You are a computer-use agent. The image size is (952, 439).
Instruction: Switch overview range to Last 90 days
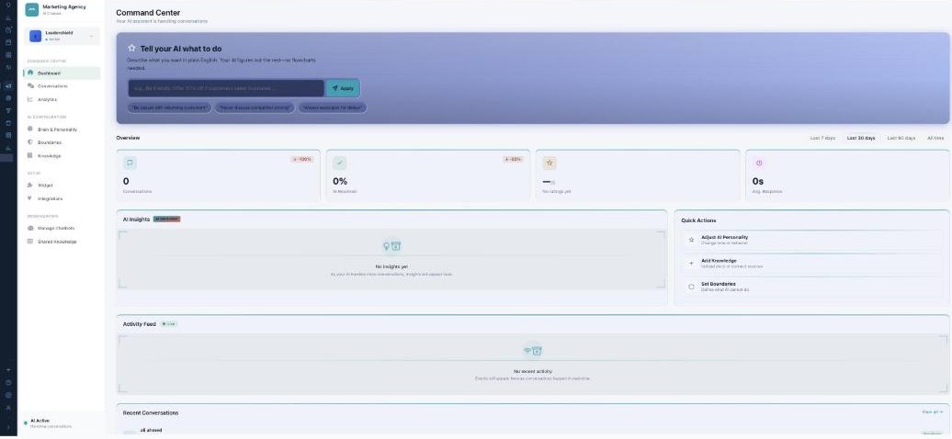901,138
